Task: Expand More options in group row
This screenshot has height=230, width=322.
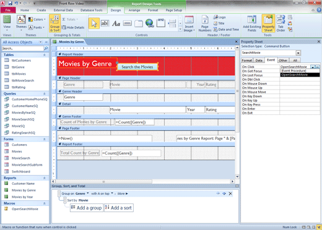Action: [123, 194]
